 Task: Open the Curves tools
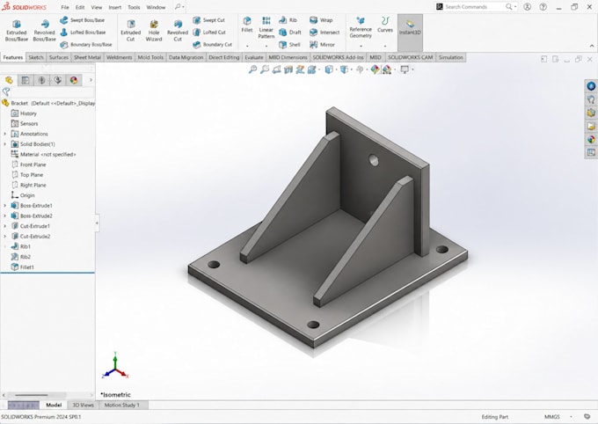coord(385,25)
